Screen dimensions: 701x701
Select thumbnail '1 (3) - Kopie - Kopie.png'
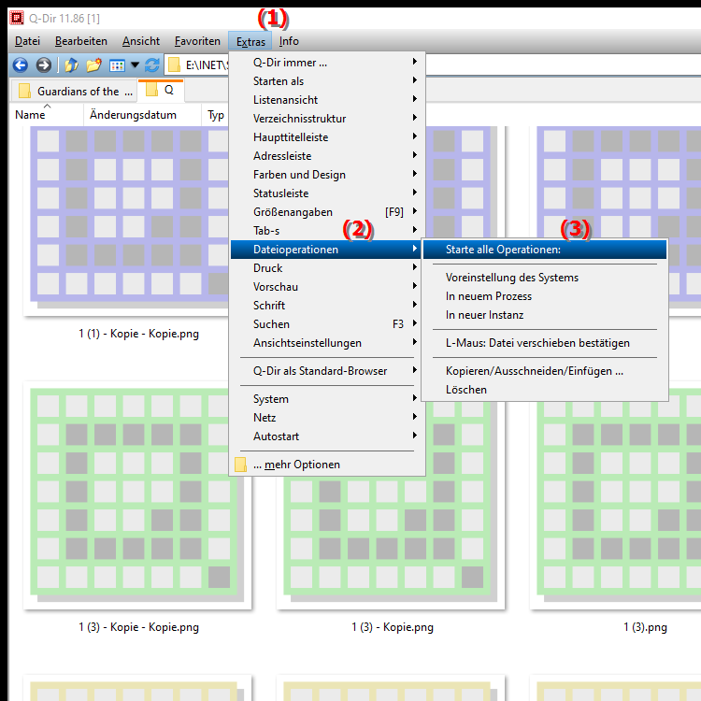click(x=137, y=494)
